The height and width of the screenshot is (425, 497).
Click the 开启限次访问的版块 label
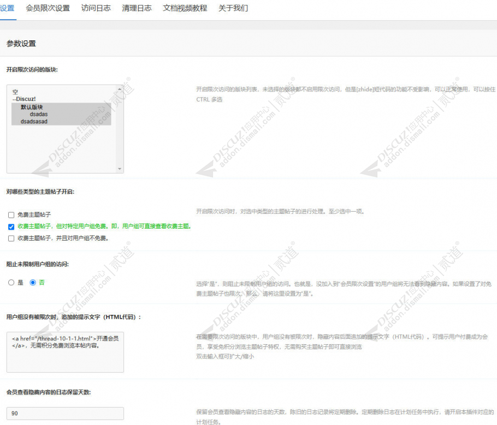tap(32, 70)
